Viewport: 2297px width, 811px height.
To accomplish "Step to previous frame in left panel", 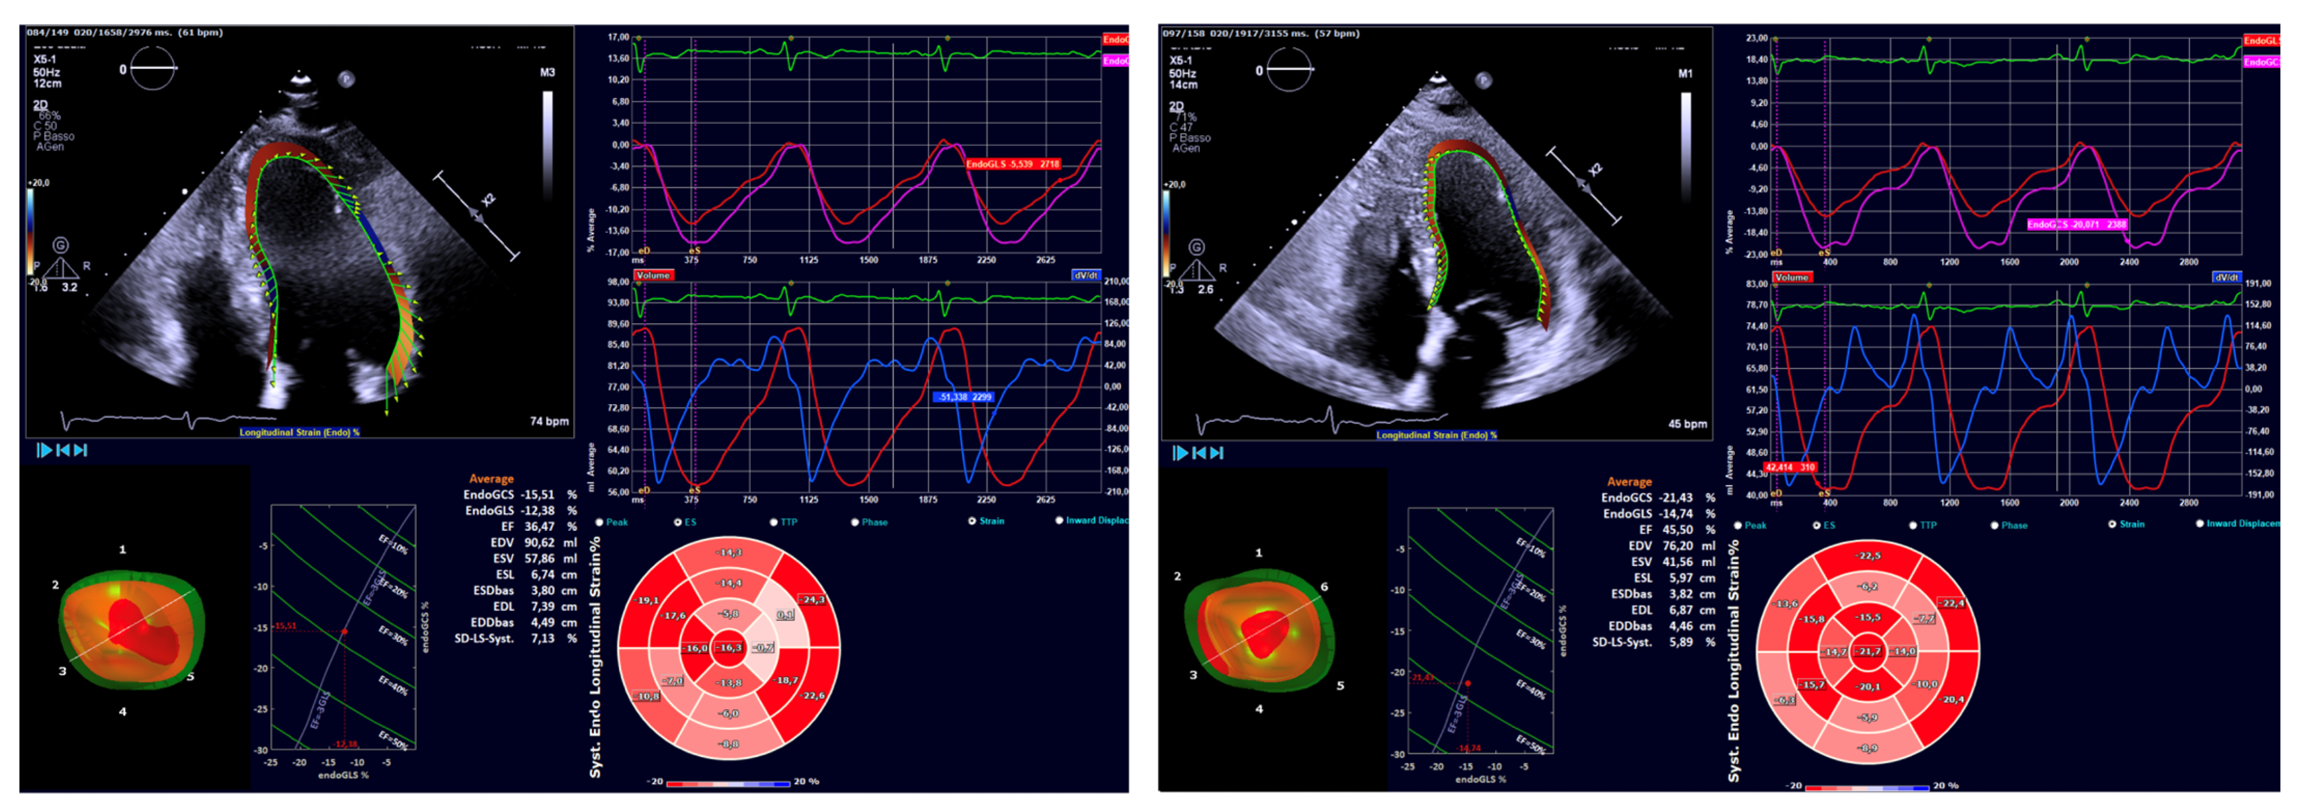I will (x=62, y=450).
